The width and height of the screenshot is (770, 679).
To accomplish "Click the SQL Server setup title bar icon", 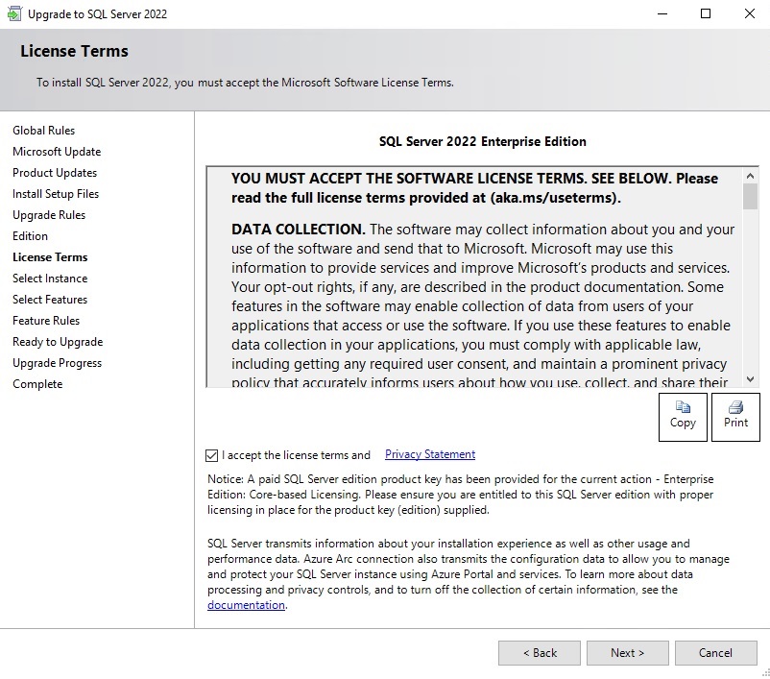I will click(x=13, y=14).
